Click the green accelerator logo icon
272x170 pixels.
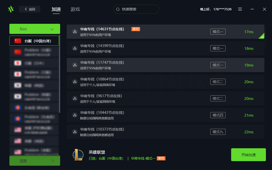pos(11,9)
